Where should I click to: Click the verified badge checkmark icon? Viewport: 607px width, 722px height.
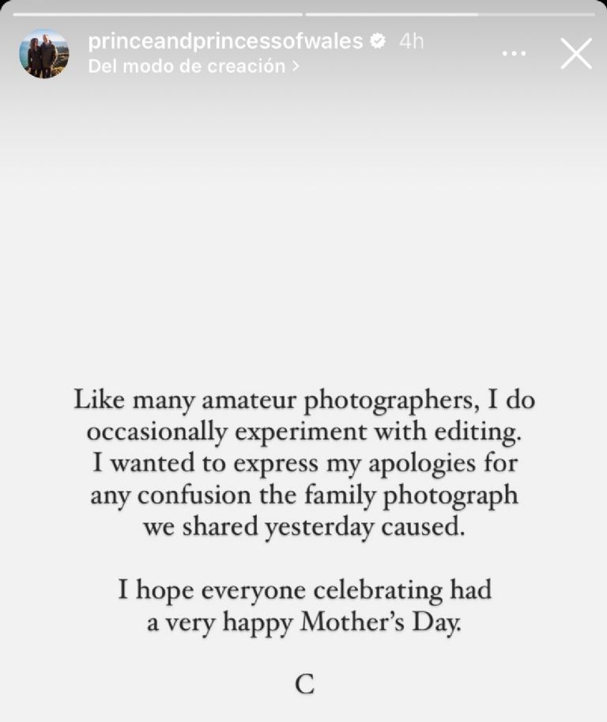click(379, 42)
